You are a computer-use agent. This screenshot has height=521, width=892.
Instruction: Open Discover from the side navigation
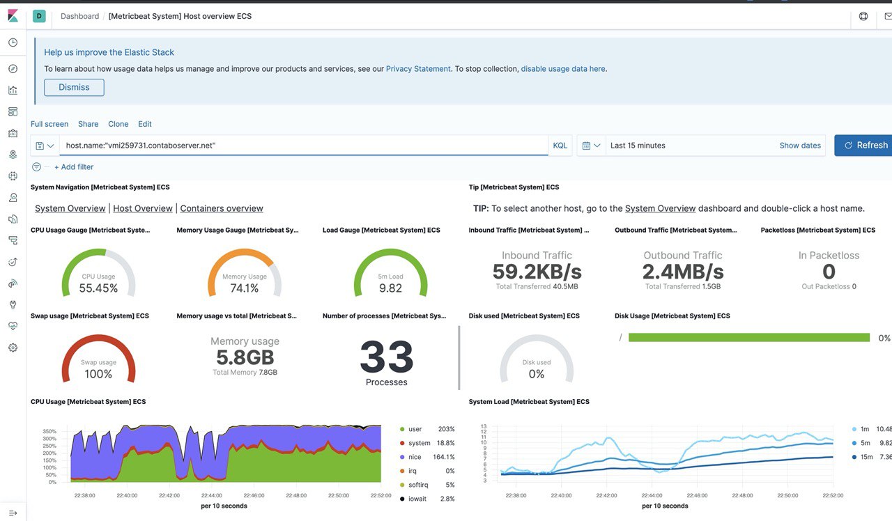pyautogui.click(x=13, y=69)
